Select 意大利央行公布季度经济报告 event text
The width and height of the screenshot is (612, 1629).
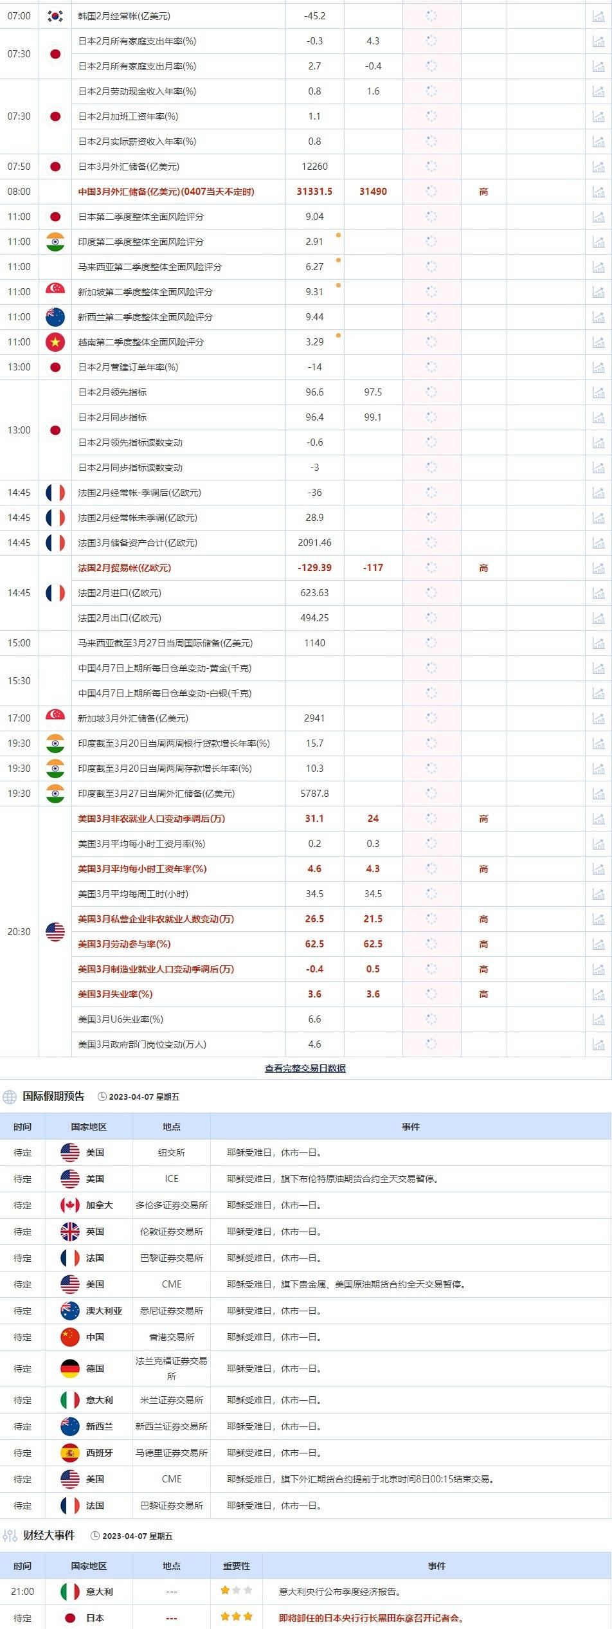(x=340, y=1592)
